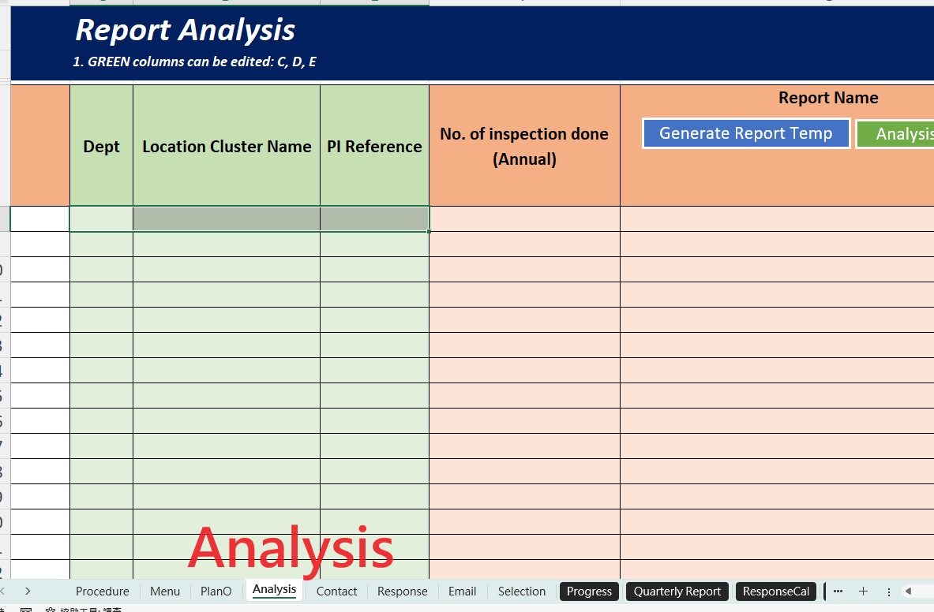Open the ResponseCal sheet tab
The height and width of the screenshot is (612, 934).
[x=775, y=591]
